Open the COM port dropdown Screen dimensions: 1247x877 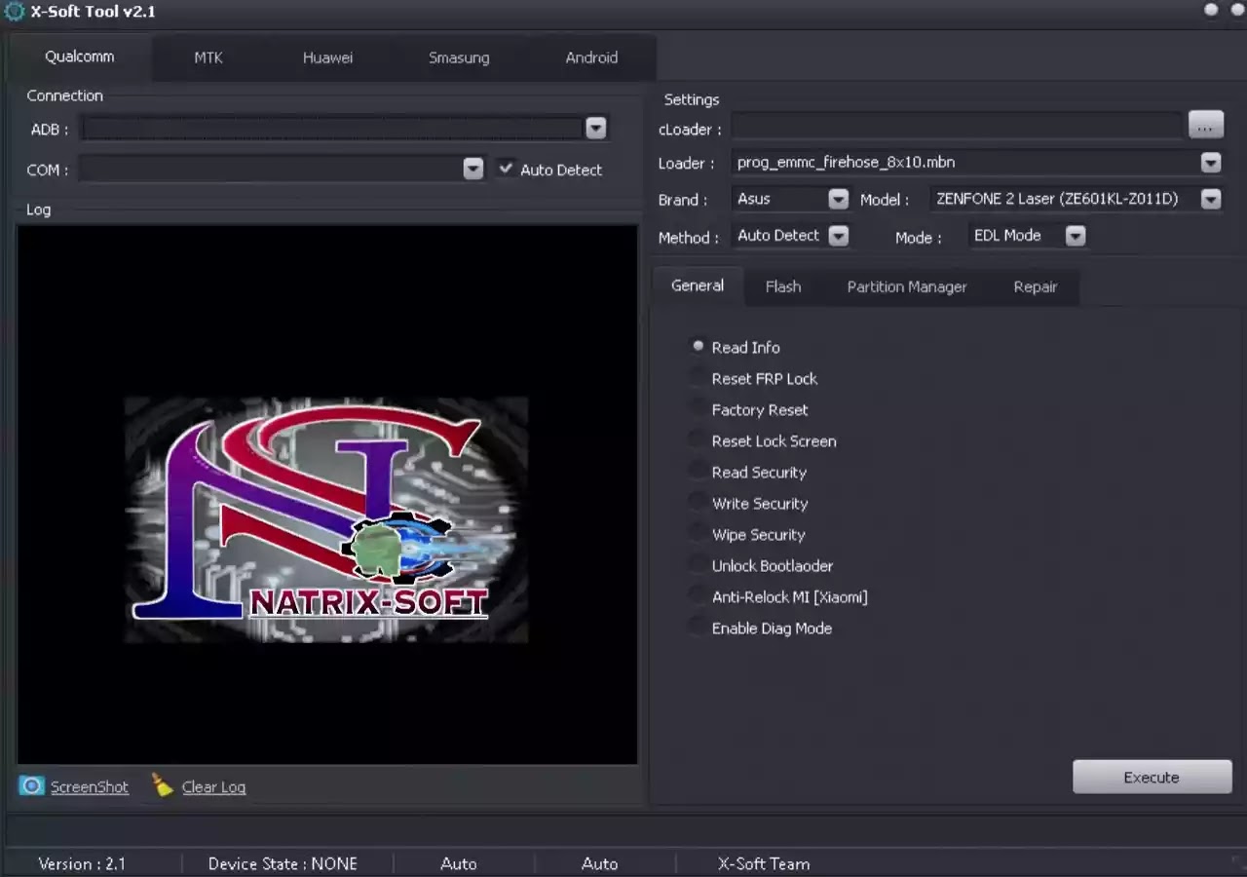pyautogui.click(x=472, y=169)
